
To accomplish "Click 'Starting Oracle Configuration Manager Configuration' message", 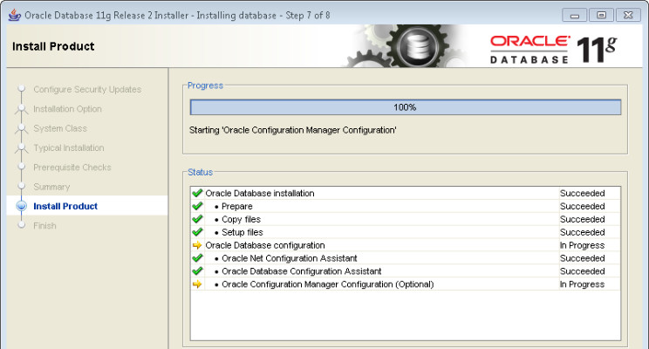I will [292, 130].
